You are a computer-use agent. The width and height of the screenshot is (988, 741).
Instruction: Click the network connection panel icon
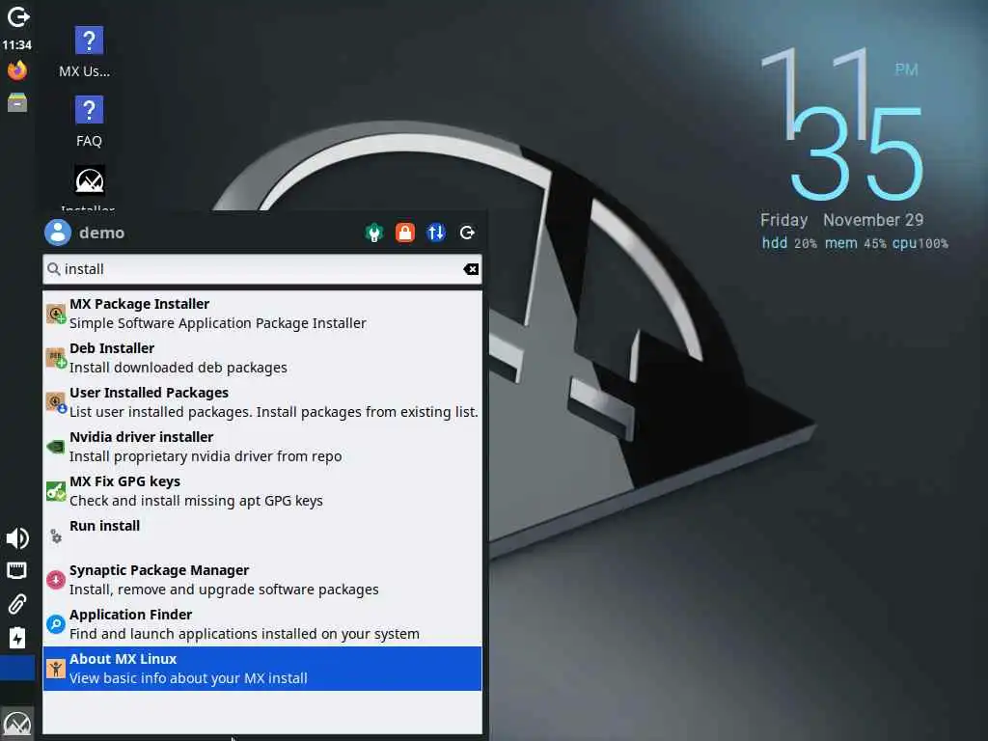tap(17, 571)
